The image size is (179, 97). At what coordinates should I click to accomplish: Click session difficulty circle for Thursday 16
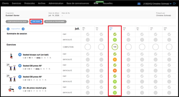point(142,40)
